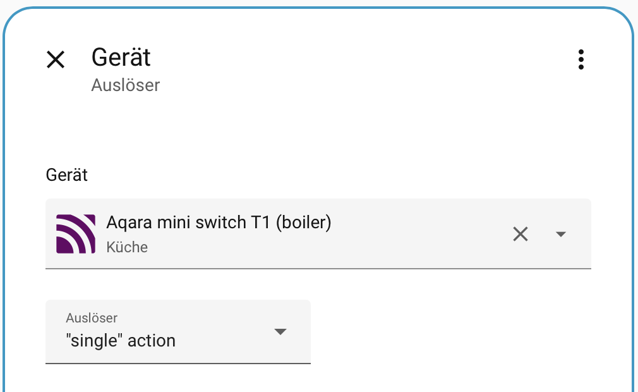Click the large Gerät dialog heading

pyautogui.click(x=121, y=57)
